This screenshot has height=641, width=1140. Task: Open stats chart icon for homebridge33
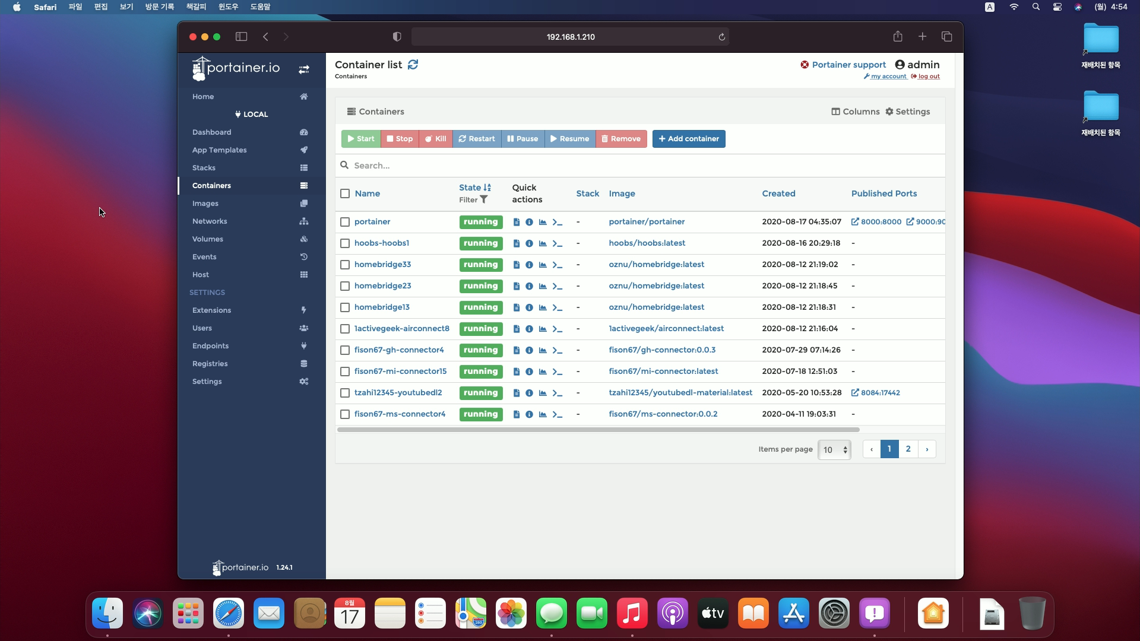coord(543,265)
